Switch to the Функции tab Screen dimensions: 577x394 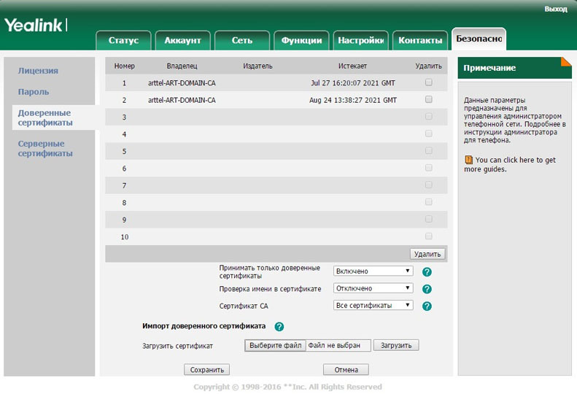301,40
